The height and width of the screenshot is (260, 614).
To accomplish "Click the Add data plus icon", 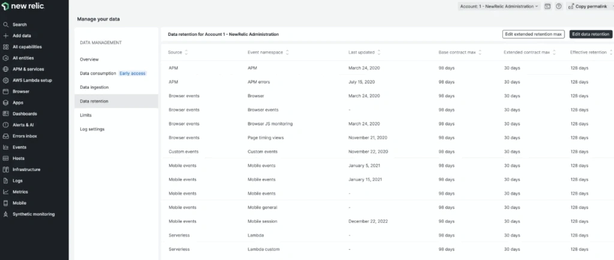I will pyautogui.click(x=5, y=36).
